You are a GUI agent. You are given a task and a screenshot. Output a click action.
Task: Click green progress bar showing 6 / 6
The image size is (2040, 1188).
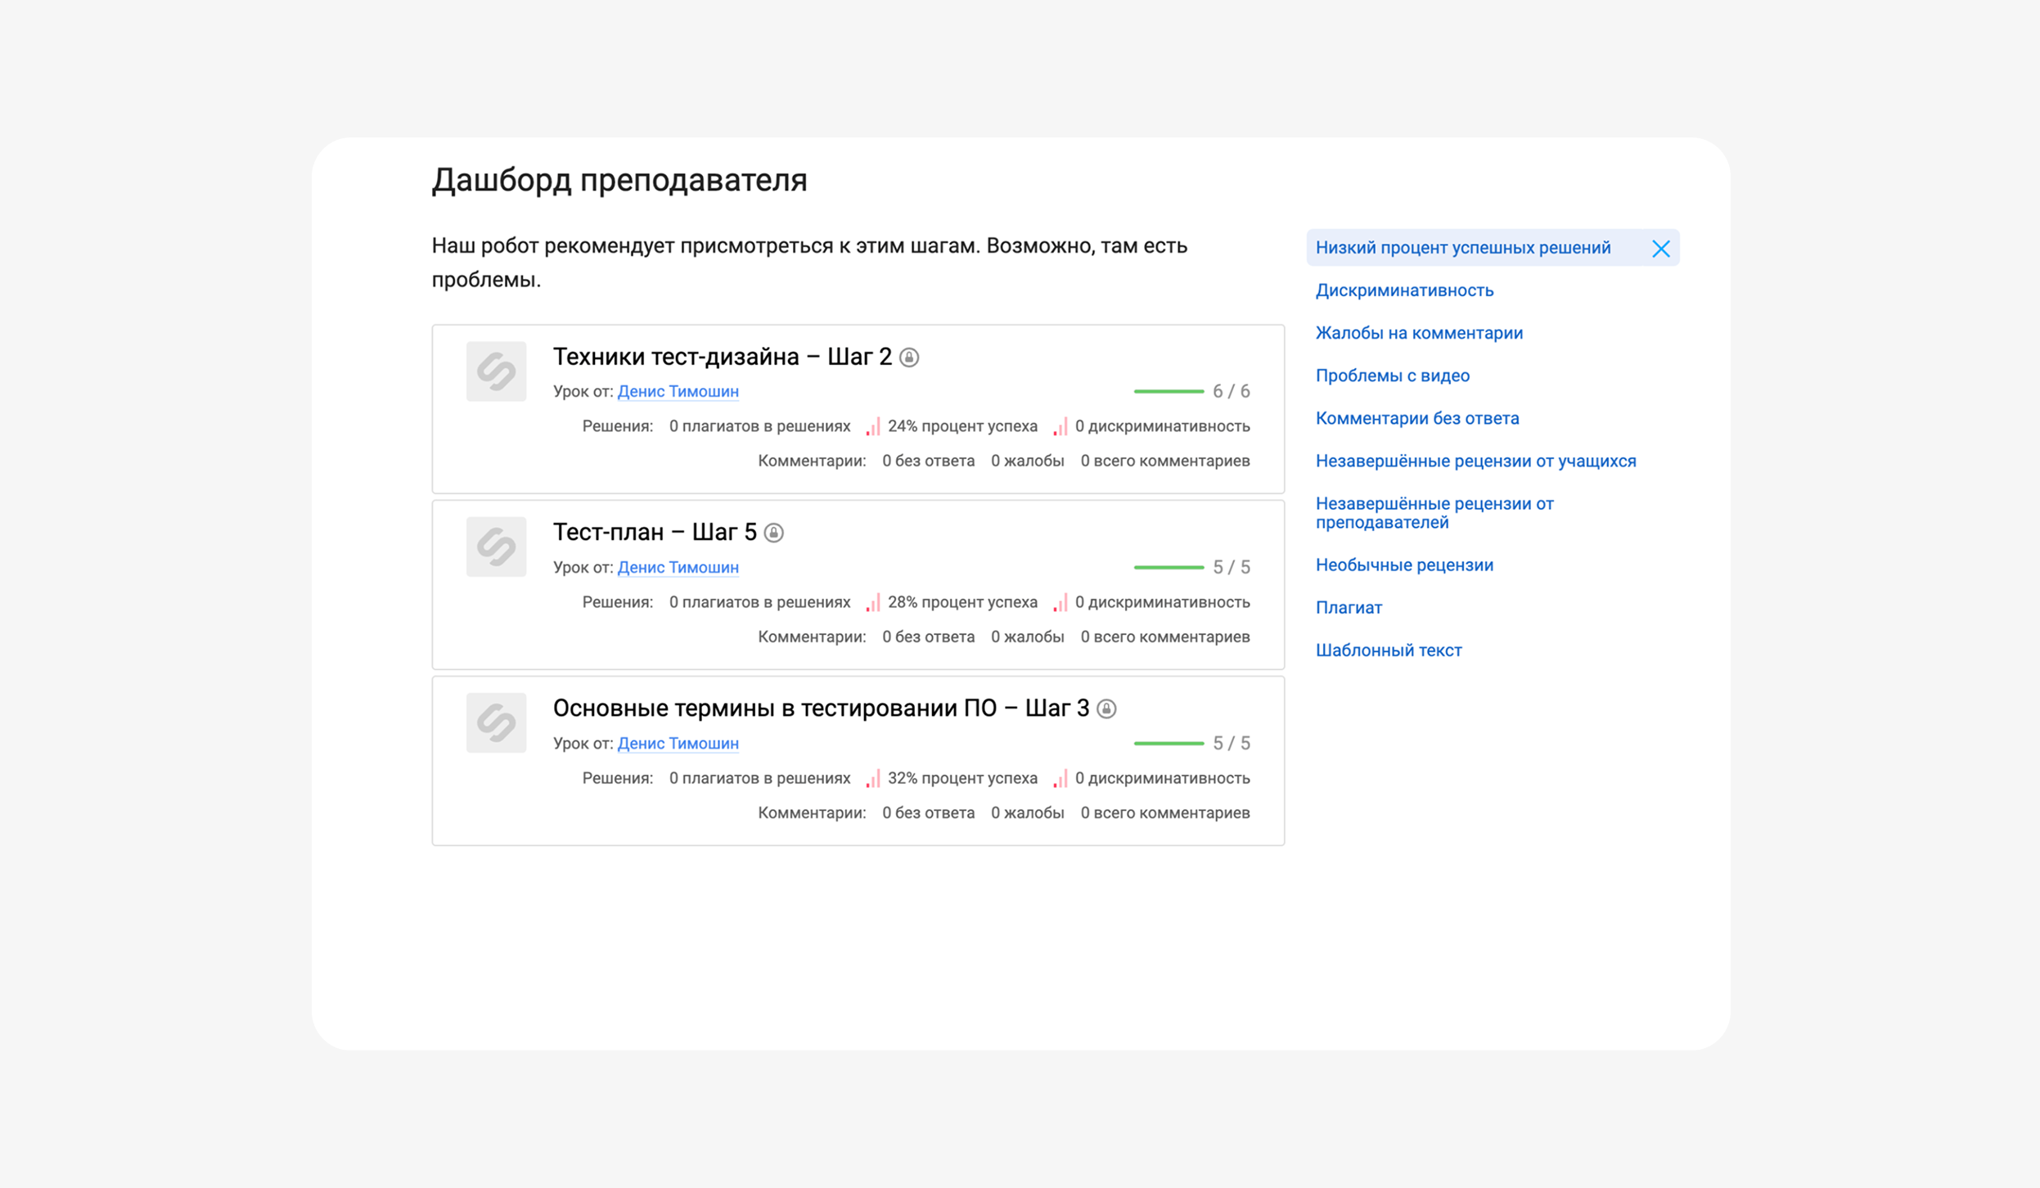coord(1168,392)
